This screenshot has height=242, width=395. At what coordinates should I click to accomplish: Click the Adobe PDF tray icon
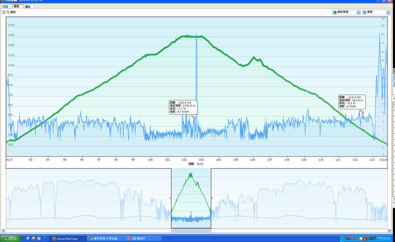pyautogui.click(x=348, y=239)
